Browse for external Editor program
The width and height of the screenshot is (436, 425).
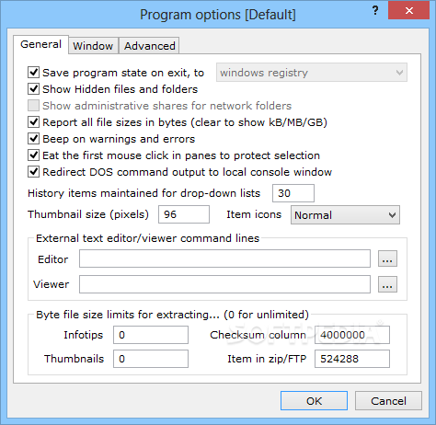387,258
